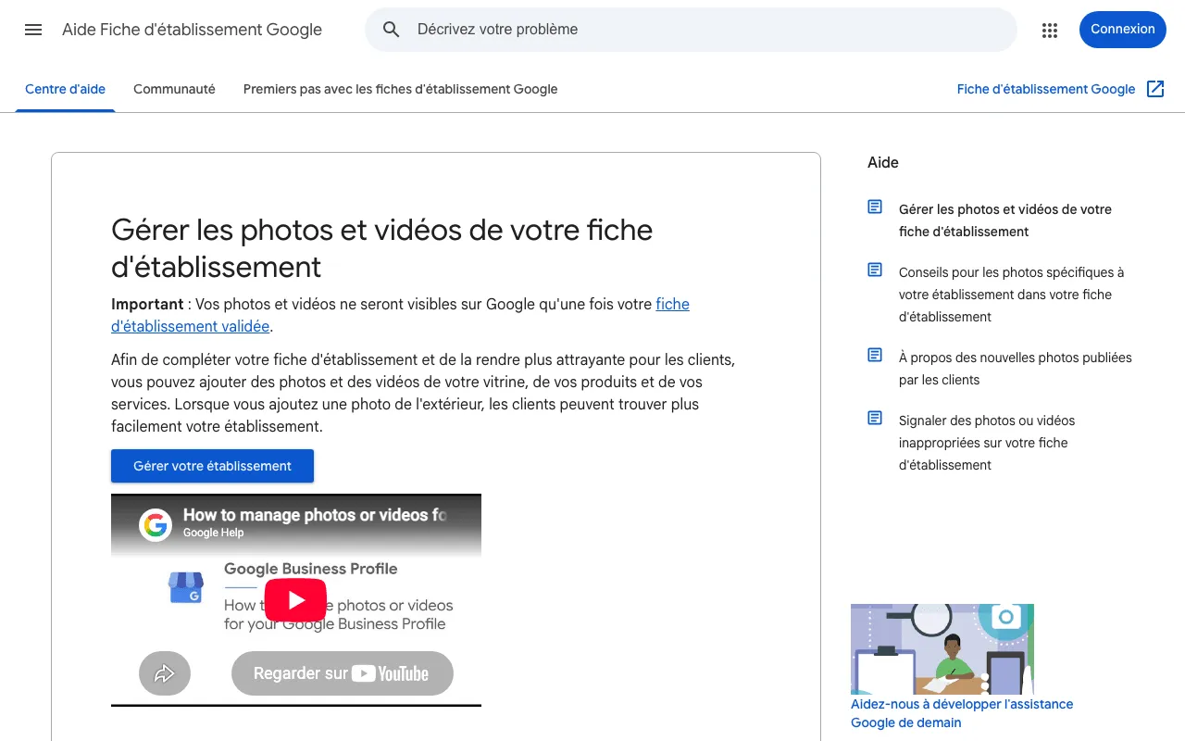Viewport: 1185px width, 741px height.
Task: Open sidebar link Gérer les photos et vidéos
Action: (1005, 220)
